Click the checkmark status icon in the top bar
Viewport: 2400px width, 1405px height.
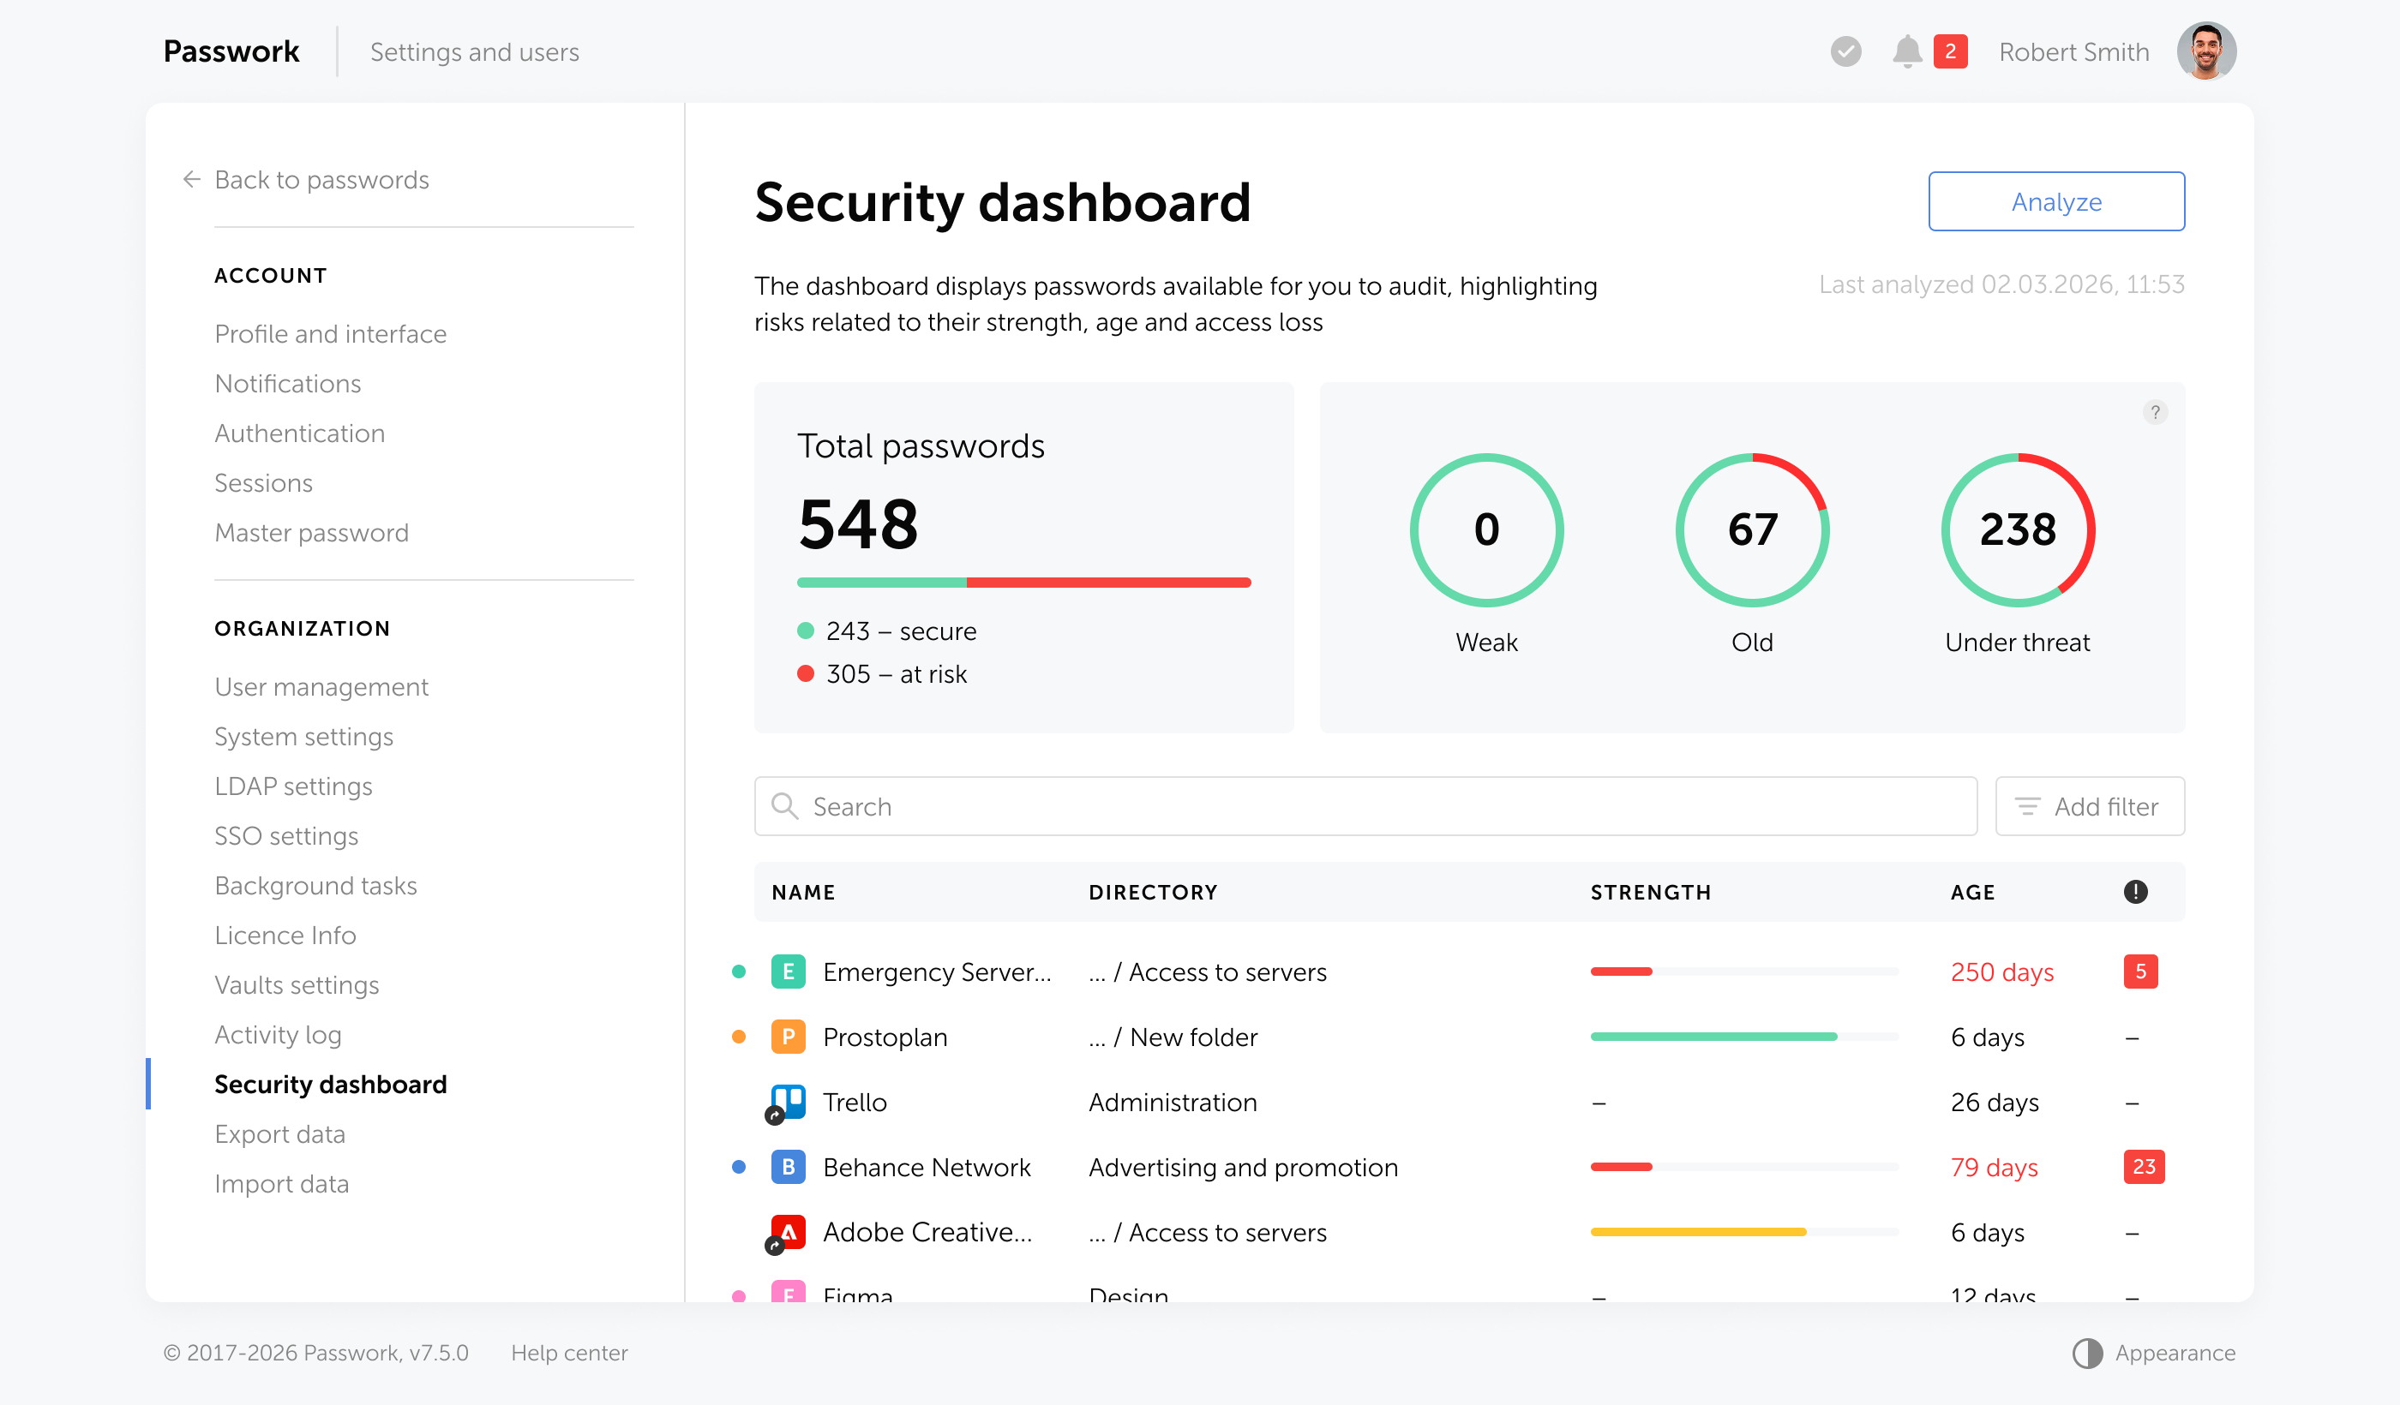pyautogui.click(x=1845, y=51)
